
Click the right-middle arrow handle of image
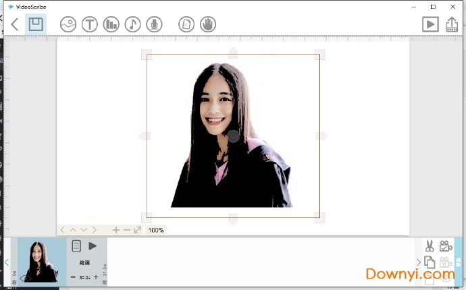coord(321,136)
